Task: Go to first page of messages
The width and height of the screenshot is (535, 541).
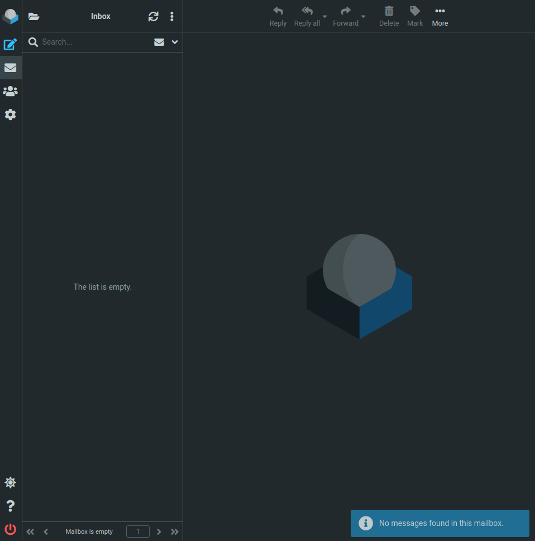Action: pos(30,532)
